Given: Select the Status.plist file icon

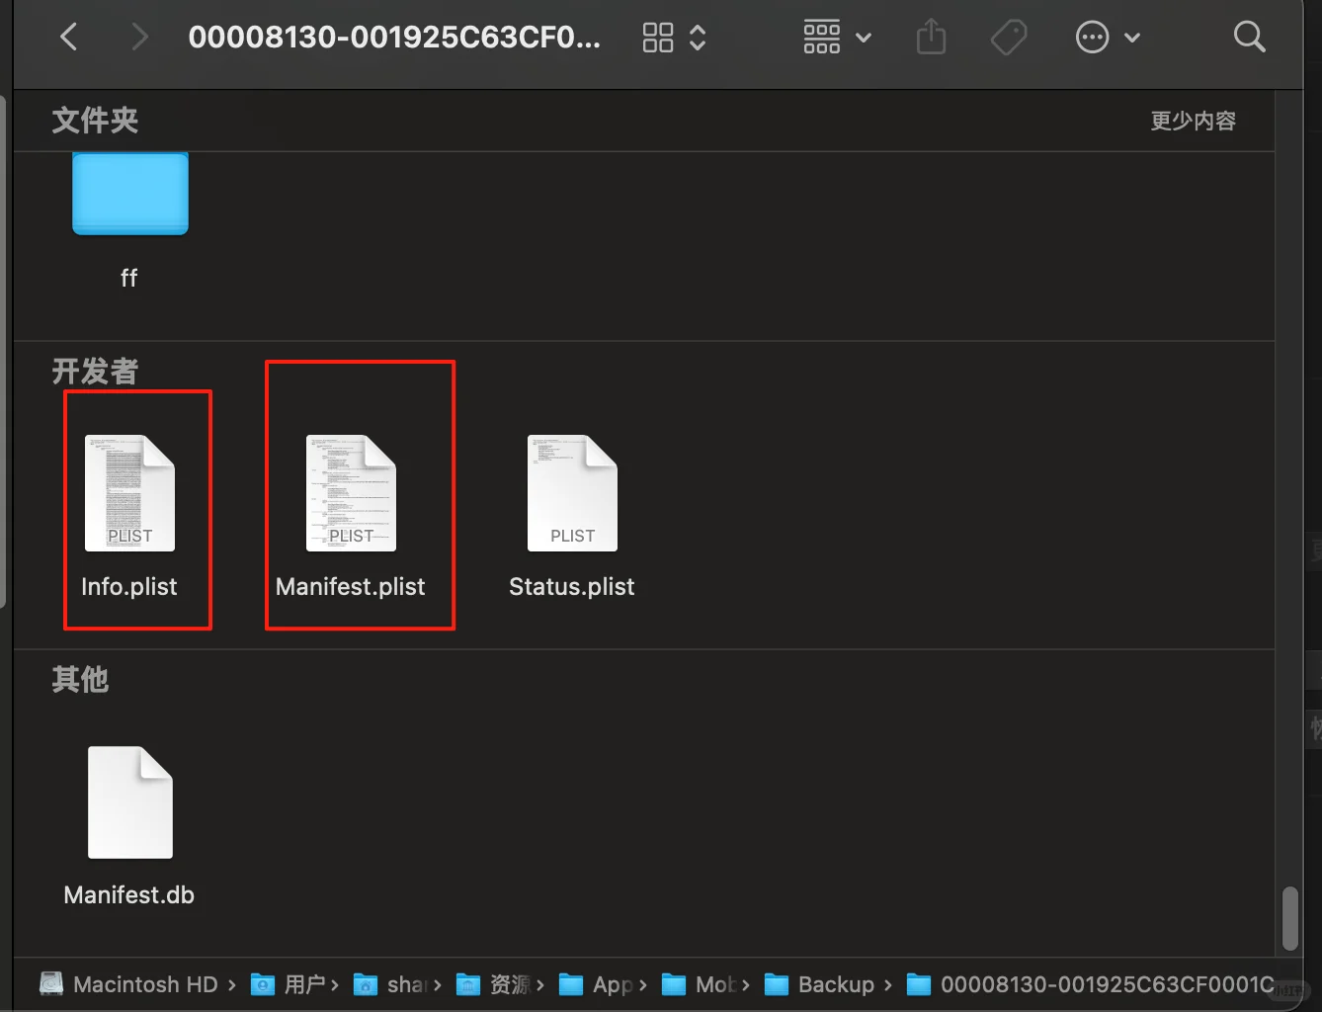Looking at the screenshot, I should (x=573, y=493).
